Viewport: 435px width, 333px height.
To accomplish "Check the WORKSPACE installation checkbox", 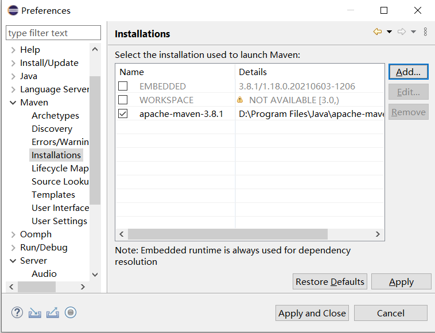I will tap(123, 100).
